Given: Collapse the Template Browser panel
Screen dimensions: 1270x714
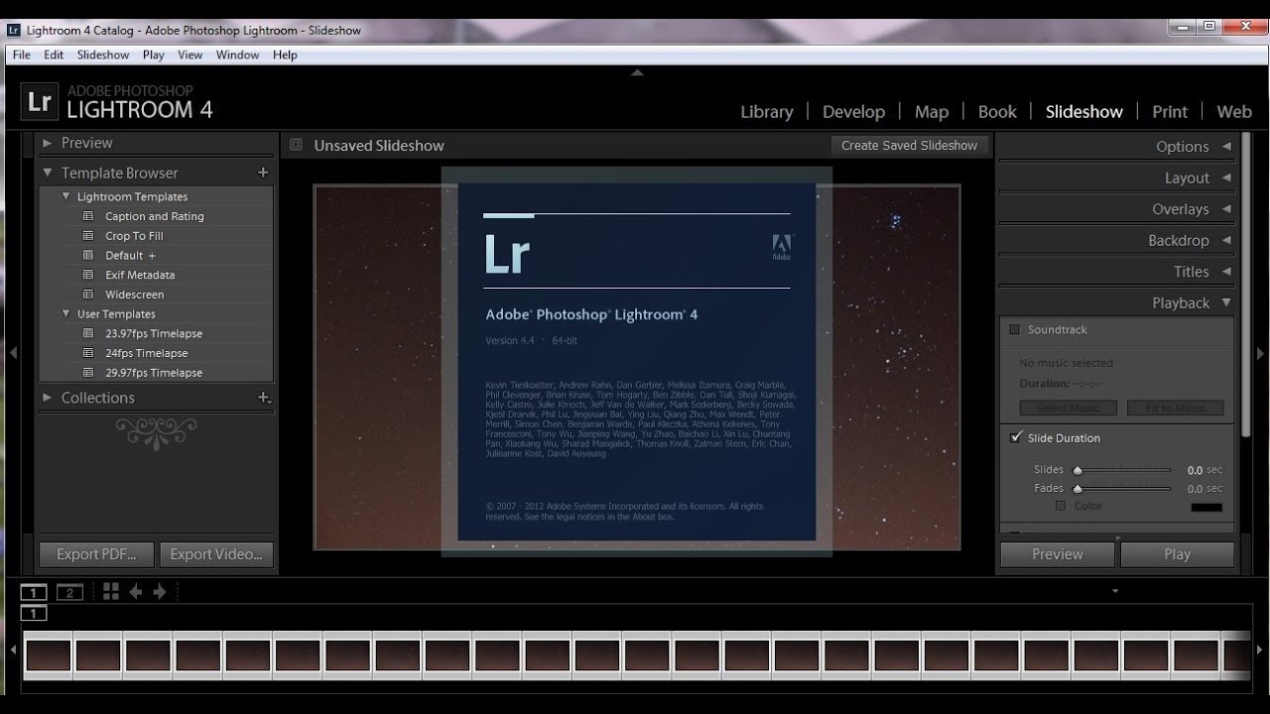Looking at the screenshot, I should pos(47,173).
